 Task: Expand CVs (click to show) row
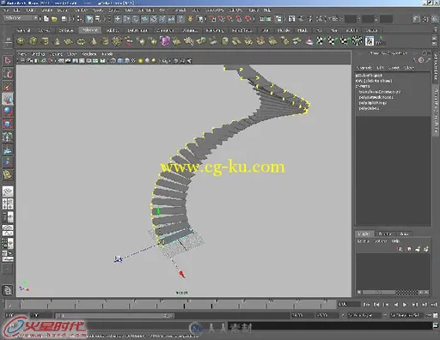coord(374,81)
